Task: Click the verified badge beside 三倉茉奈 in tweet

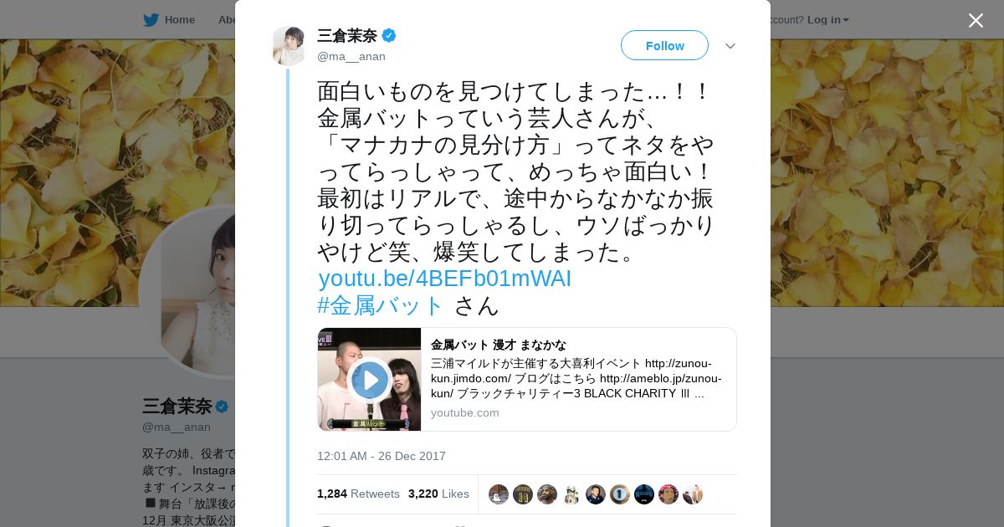Action: 389,35
